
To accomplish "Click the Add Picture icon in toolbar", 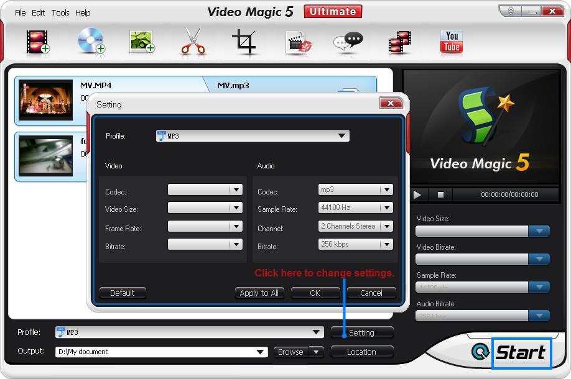I will click(x=142, y=42).
